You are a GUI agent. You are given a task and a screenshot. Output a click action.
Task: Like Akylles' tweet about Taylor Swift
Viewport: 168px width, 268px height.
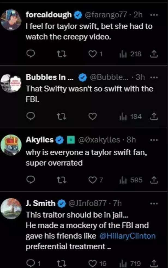(x=93, y=180)
